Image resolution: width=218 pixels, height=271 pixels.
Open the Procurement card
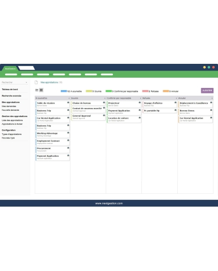click(53, 149)
